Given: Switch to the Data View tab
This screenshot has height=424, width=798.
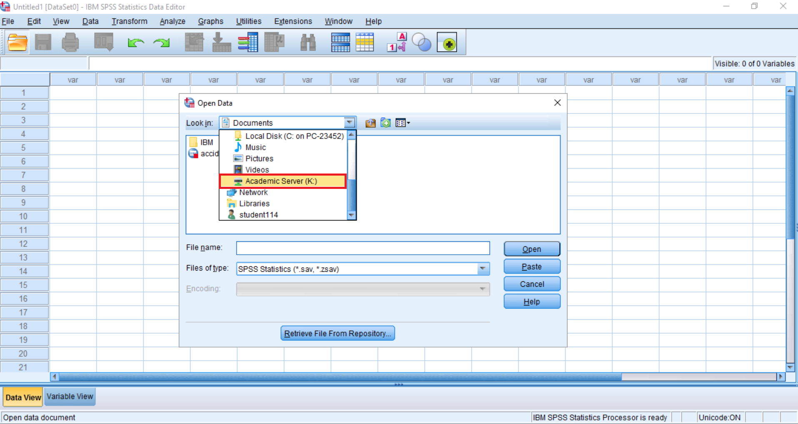Looking at the screenshot, I should [23, 397].
